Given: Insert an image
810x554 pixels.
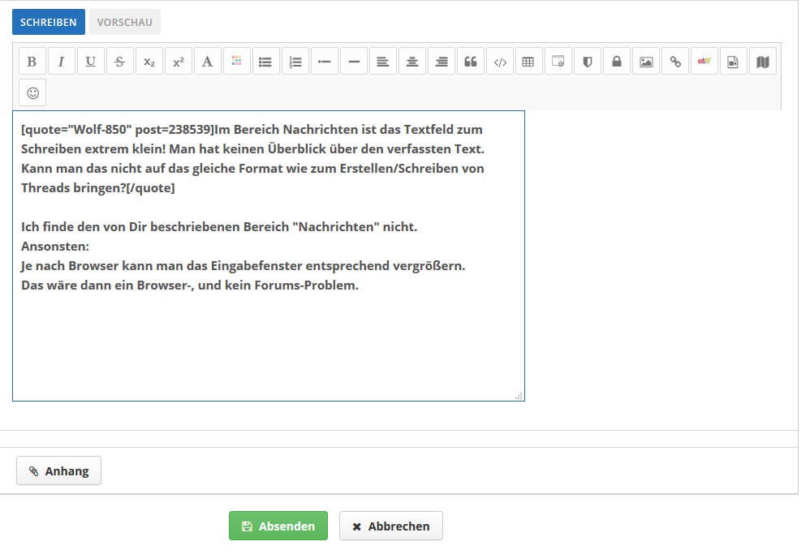Looking at the screenshot, I should (646, 62).
